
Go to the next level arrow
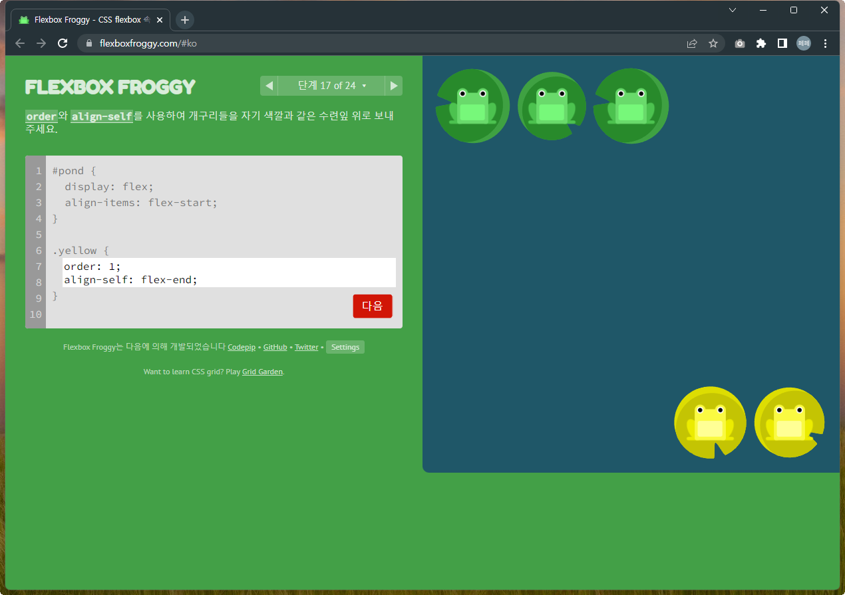point(394,86)
